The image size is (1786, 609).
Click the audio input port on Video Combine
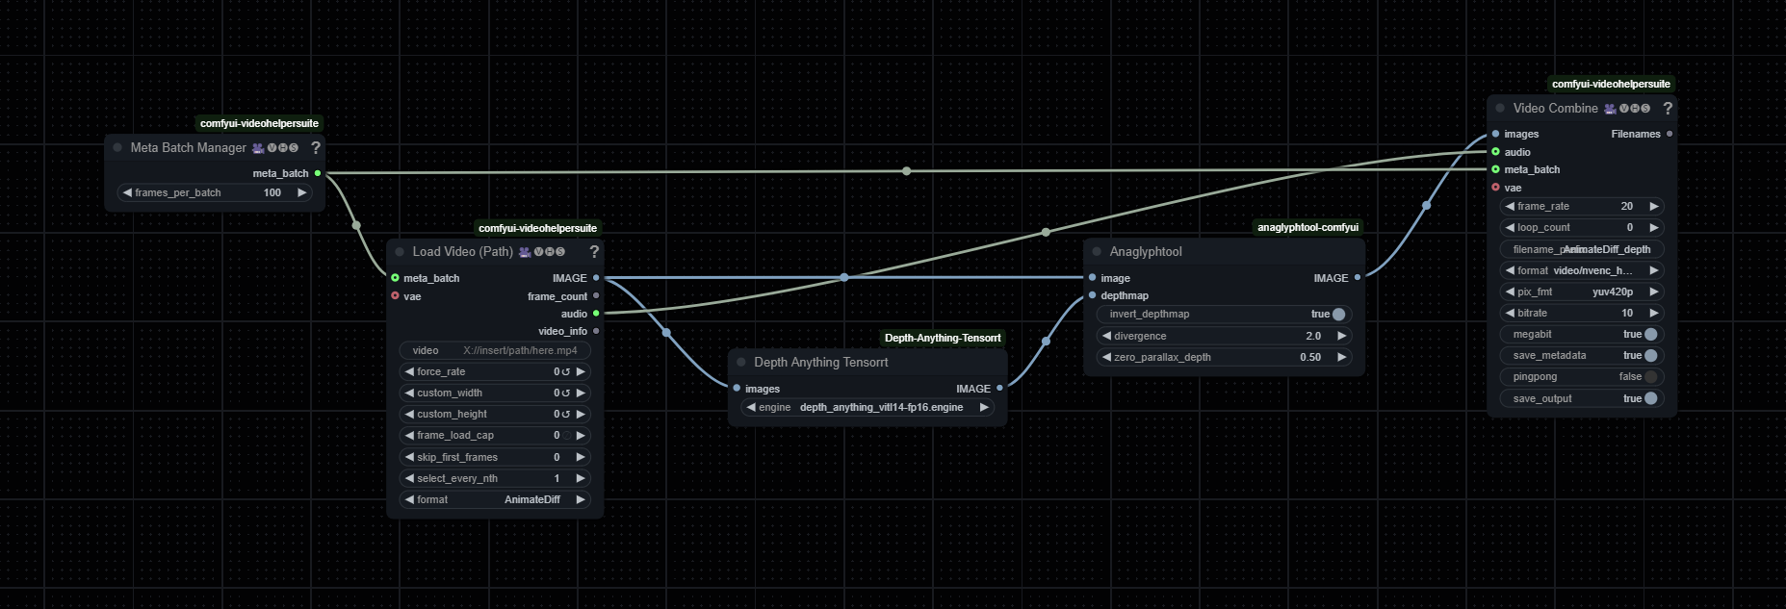[x=1495, y=152]
